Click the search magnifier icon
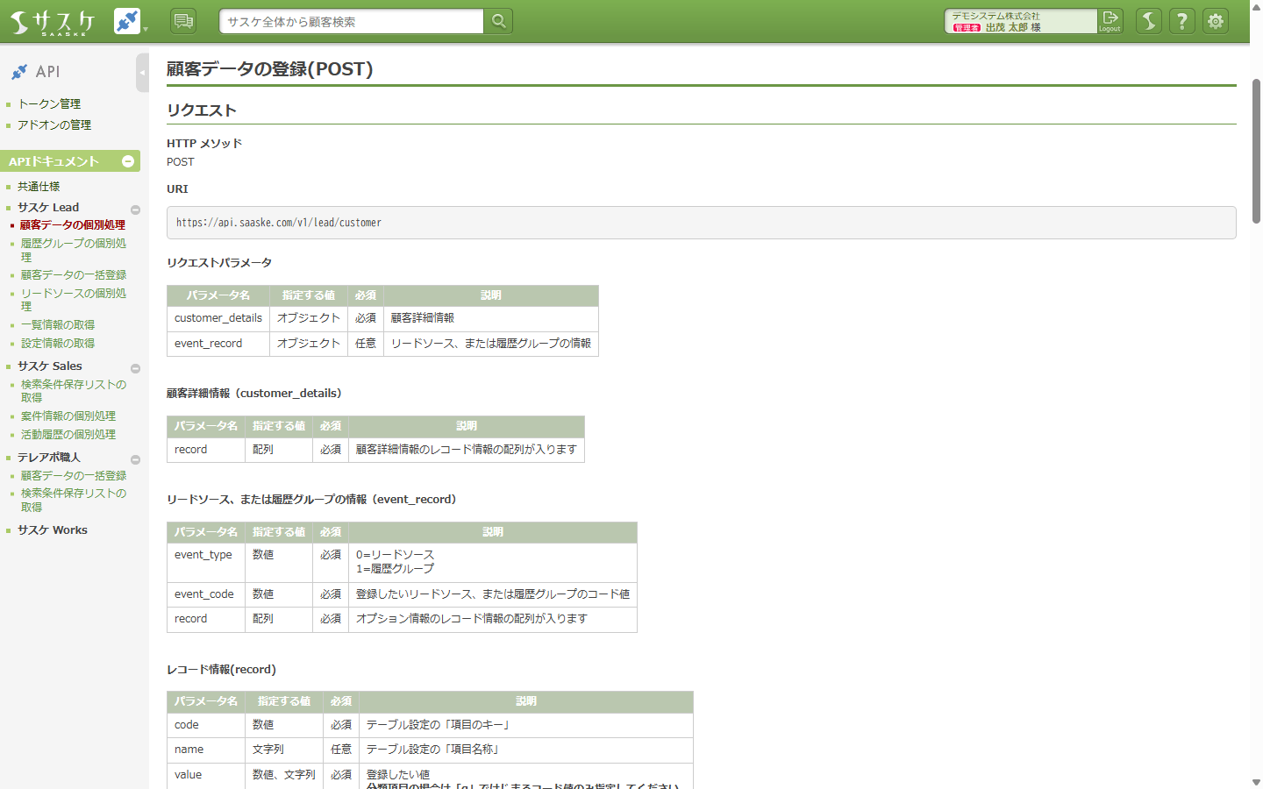Image resolution: width=1263 pixels, height=789 pixels. pos(497,20)
